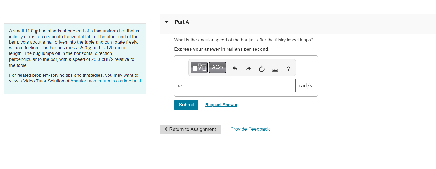Expand the templates button dropdown

(198, 67)
